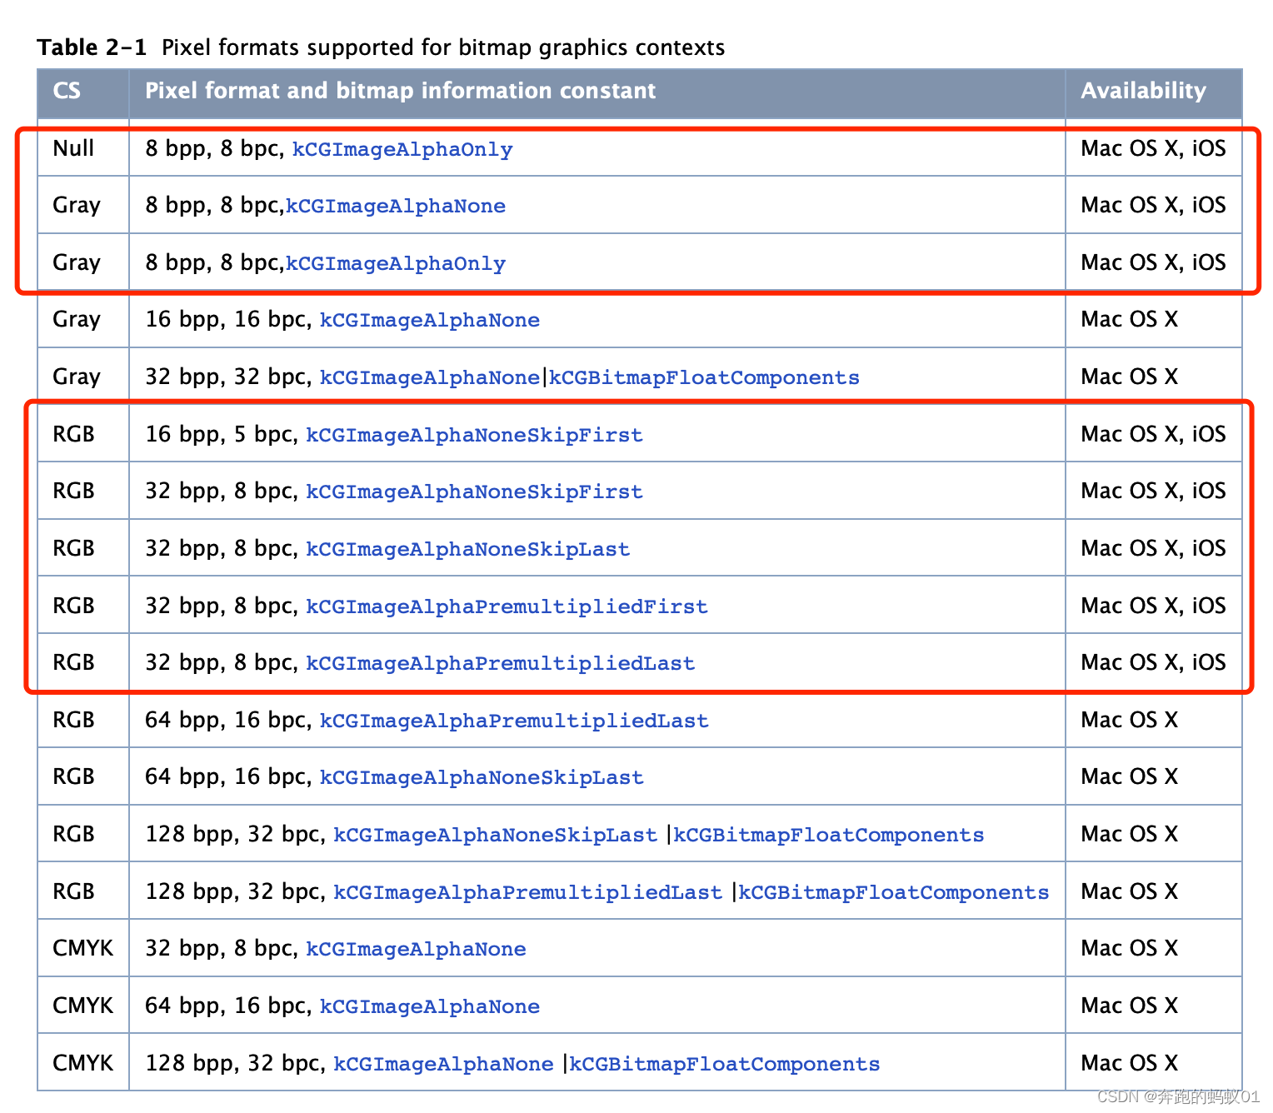The height and width of the screenshot is (1113, 1273).
Task: Click '32 bpp, 32 bpc,' text in Gray row
Action: coord(228,377)
